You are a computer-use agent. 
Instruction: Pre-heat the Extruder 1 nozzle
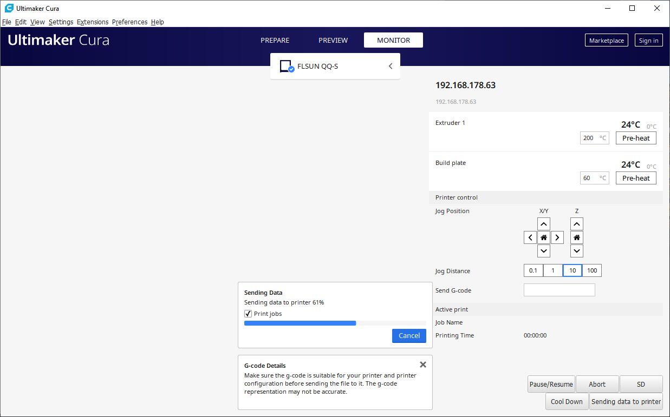636,138
